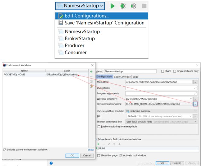Remove Before launch task minus icon
Viewport: 202px width, 168px height.
(103, 144)
